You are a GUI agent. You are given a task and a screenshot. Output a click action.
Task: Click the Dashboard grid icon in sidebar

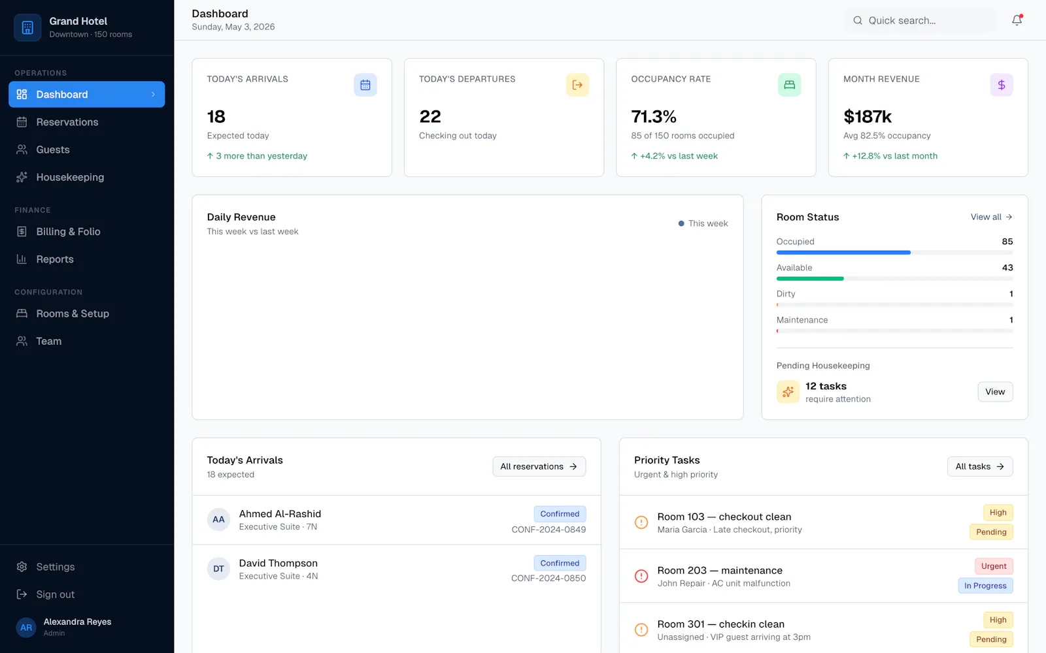point(22,95)
